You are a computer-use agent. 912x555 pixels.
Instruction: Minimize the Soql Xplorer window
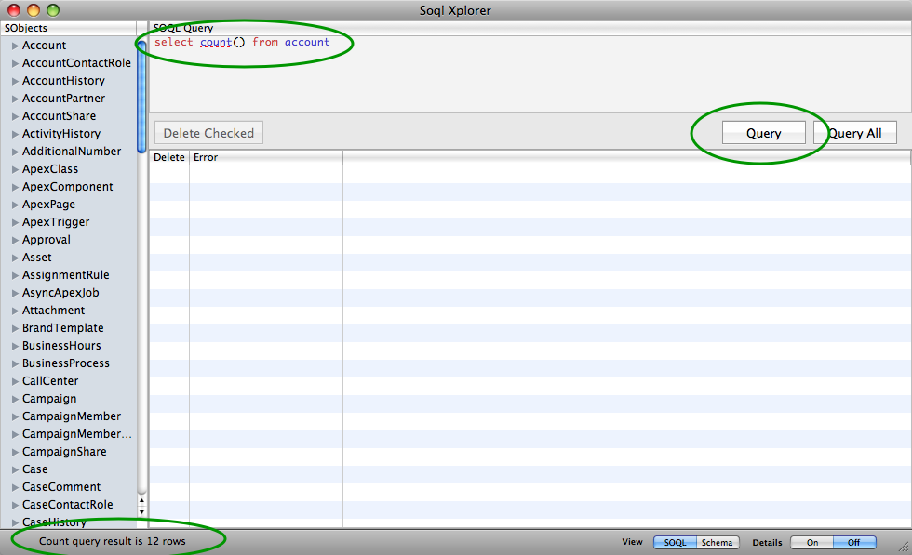pyautogui.click(x=34, y=10)
